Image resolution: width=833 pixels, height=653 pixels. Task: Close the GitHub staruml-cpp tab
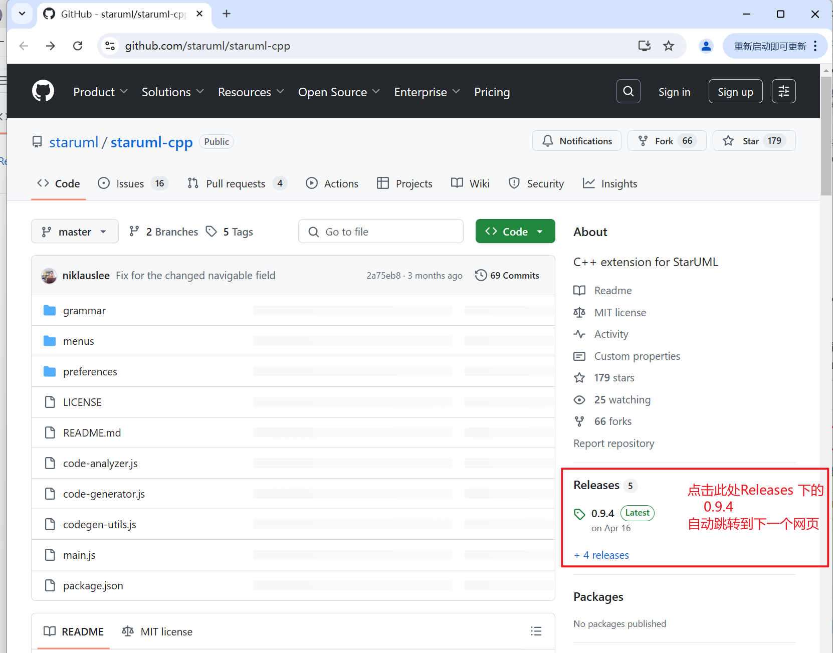coord(199,14)
